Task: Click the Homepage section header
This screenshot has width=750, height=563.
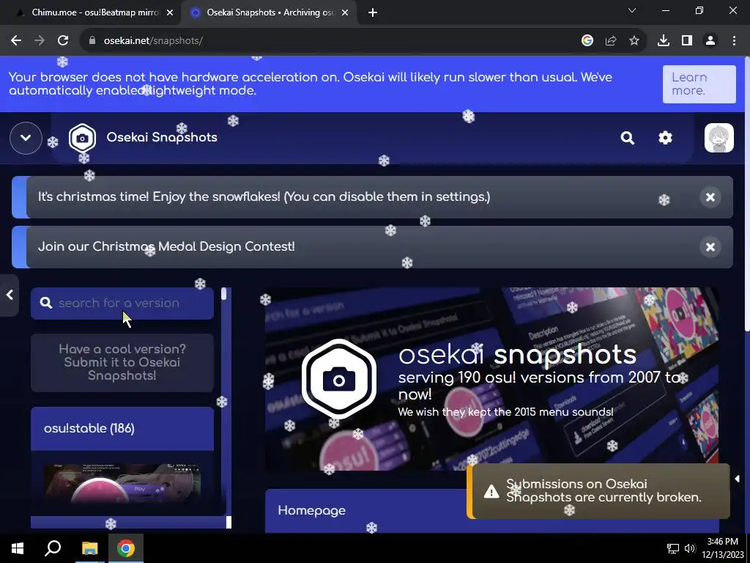Action: tap(491, 510)
